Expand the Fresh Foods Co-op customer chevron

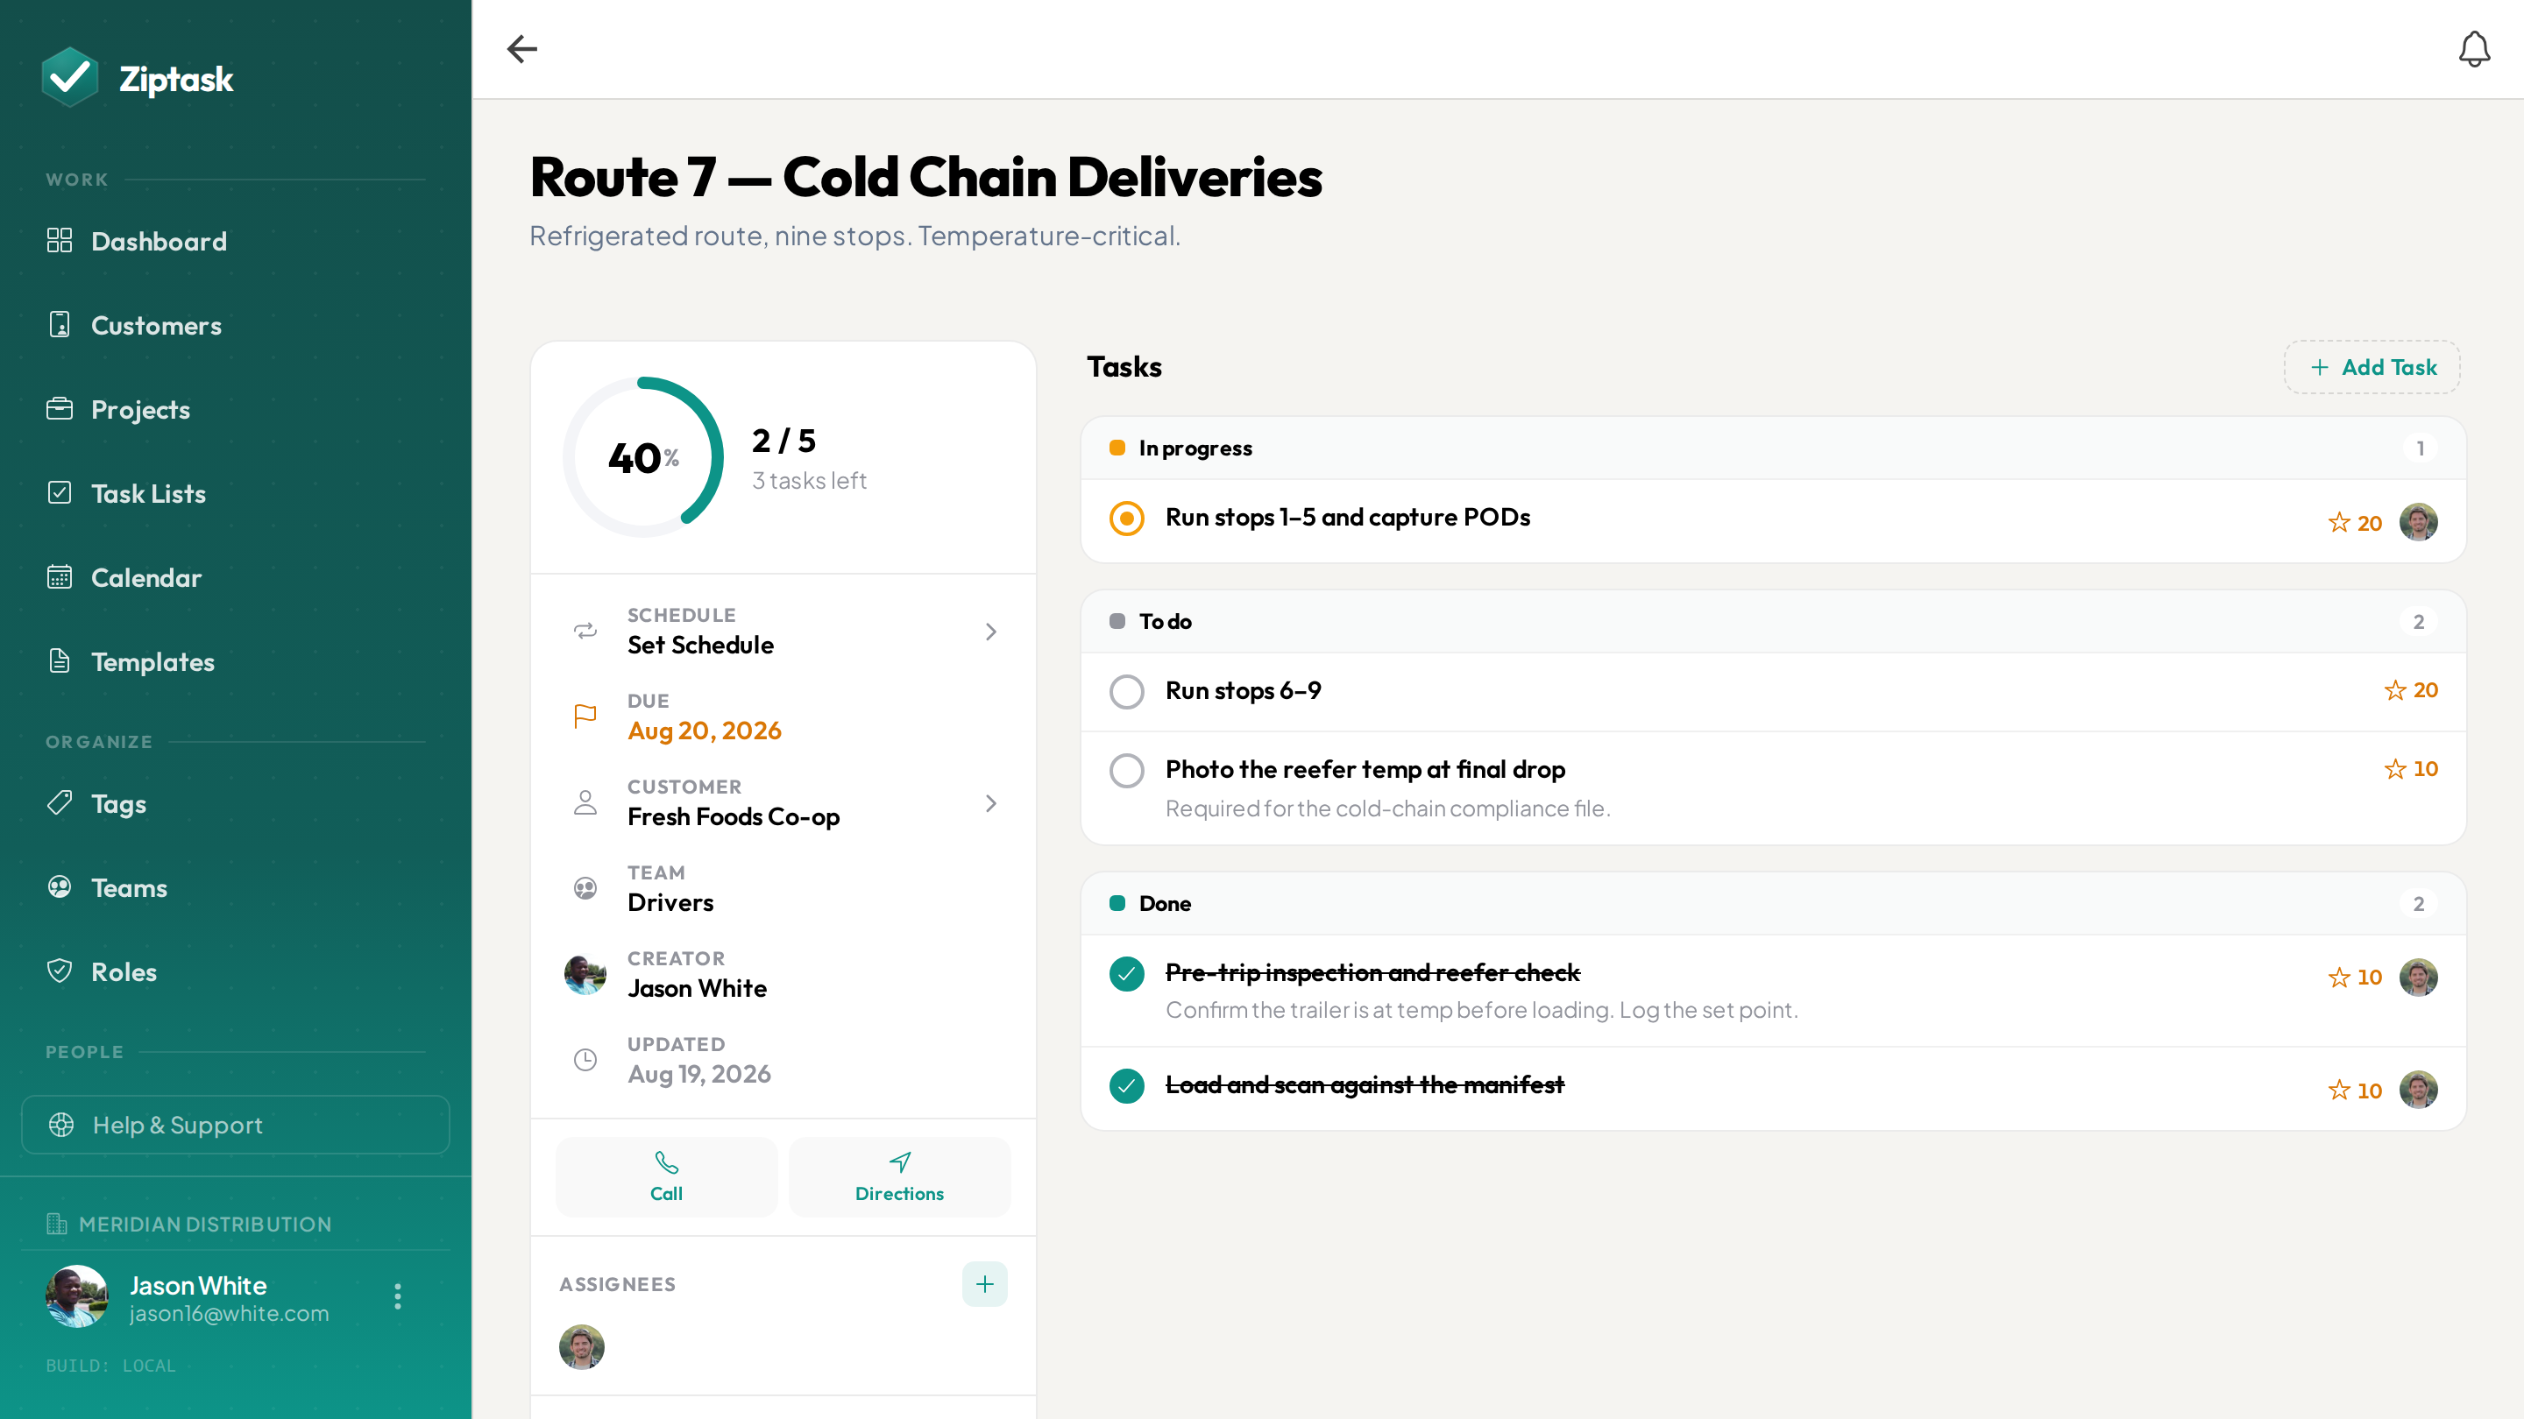point(990,803)
